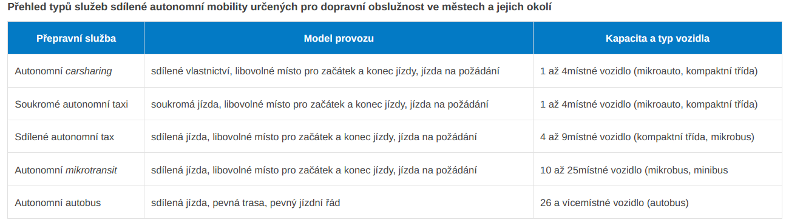Click carsharing row's 1 až 4místné vozidlo cell
Image resolution: width=786 pixels, height=223 pixels.
[657, 71]
